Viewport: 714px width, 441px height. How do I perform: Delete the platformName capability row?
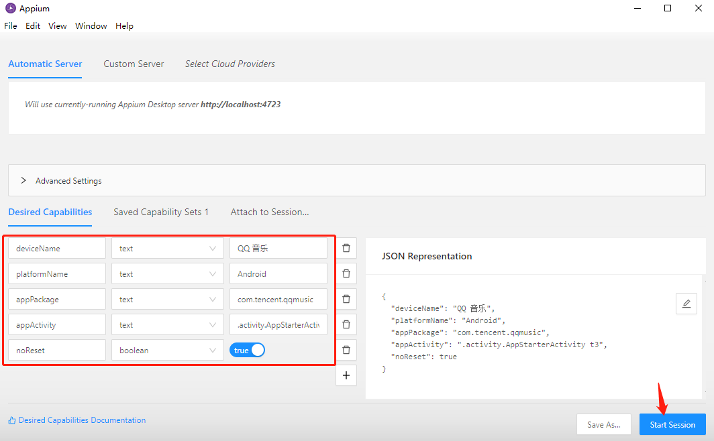pos(346,273)
